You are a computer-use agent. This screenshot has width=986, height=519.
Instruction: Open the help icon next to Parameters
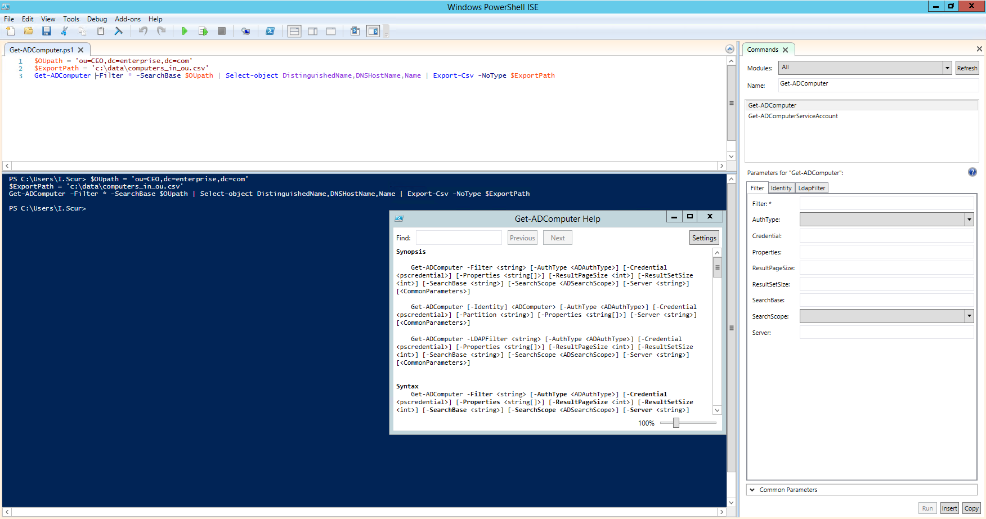pos(972,172)
